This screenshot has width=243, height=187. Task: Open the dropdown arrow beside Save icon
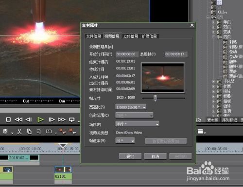pos(12,134)
